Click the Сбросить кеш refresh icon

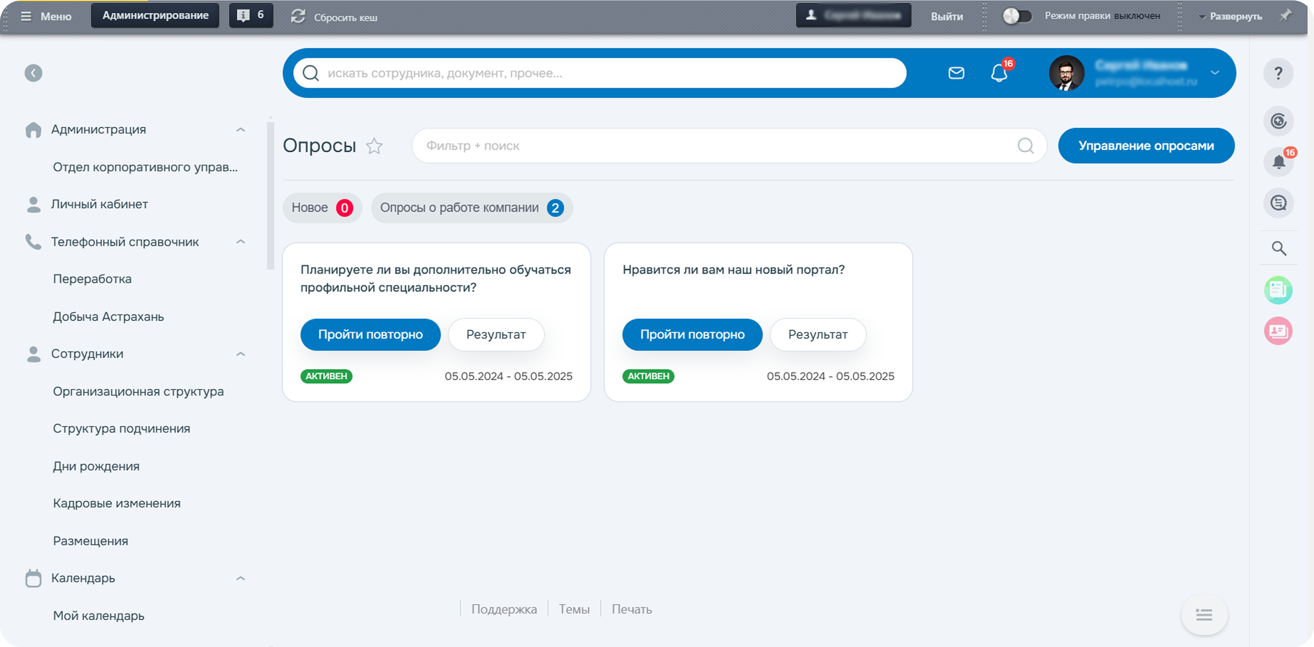[298, 16]
